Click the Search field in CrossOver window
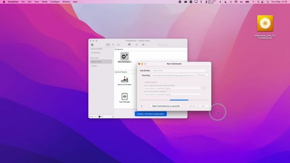This screenshot has height=163, width=290. [x=172, y=45]
